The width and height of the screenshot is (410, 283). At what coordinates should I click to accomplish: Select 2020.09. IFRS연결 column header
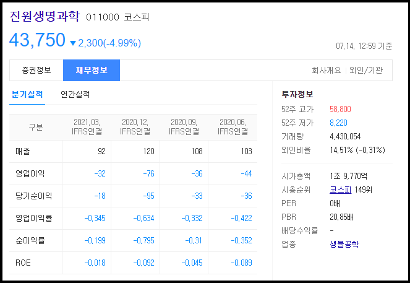pyautogui.click(x=184, y=127)
